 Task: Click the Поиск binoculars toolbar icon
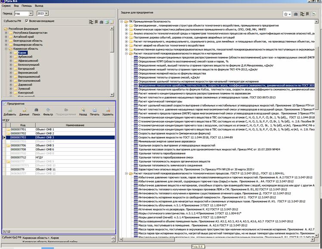[36, 110]
